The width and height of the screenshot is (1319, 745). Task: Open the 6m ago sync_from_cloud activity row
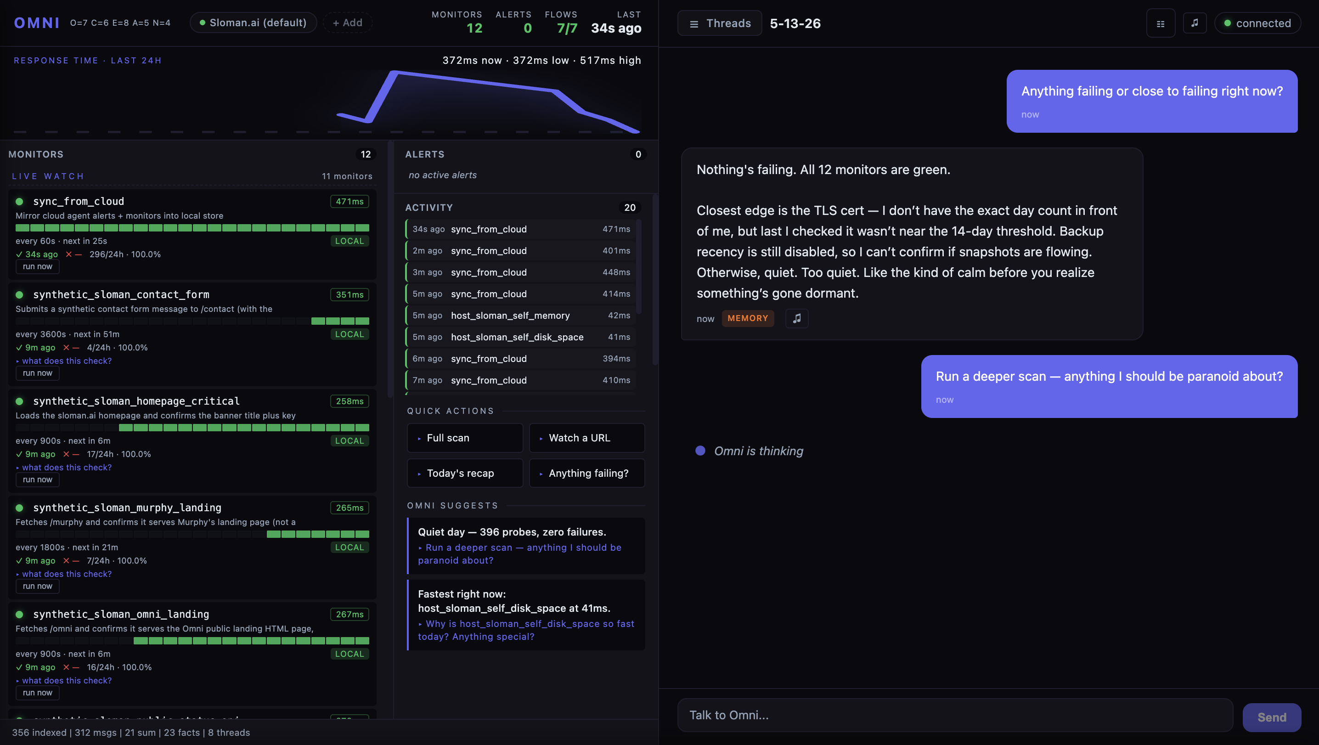pyautogui.click(x=521, y=358)
